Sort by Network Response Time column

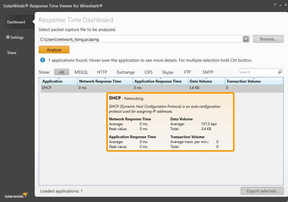105,81
